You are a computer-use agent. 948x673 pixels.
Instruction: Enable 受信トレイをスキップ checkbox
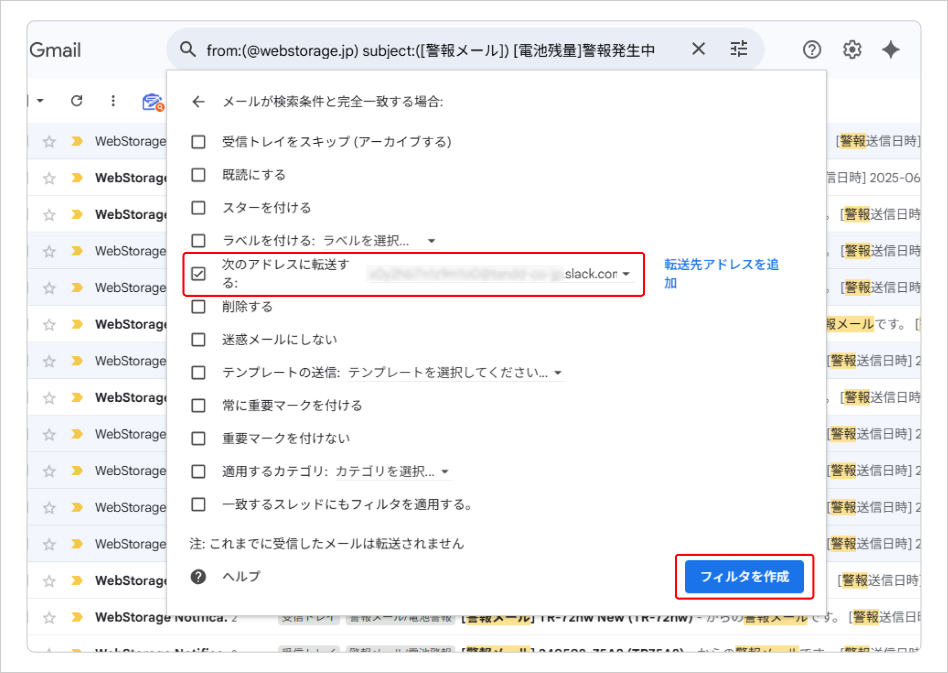pyautogui.click(x=198, y=142)
